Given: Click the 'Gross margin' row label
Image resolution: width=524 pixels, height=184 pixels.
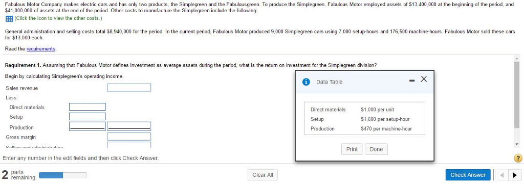Looking at the screenshot, I should coord(20,137).
